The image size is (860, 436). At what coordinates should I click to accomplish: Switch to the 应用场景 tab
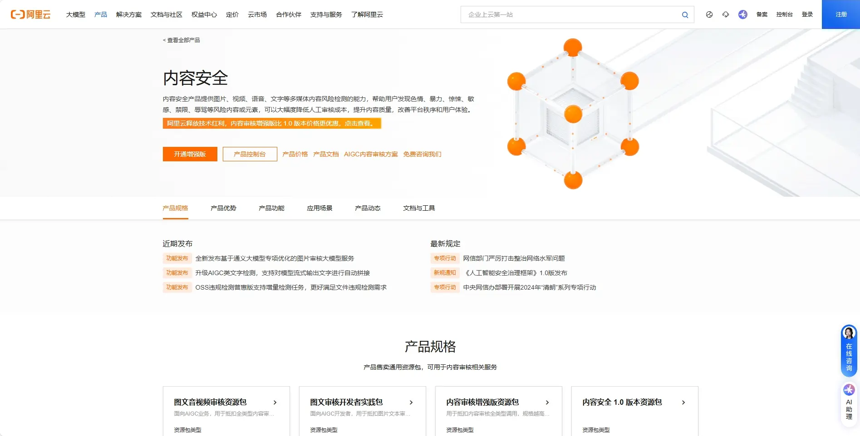(x=319, y=208)
